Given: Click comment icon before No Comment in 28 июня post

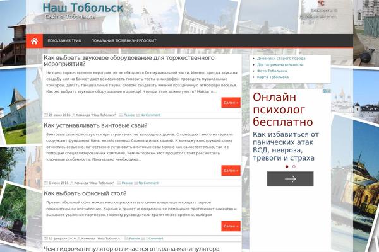Looking at the screenshot, I should 138,115.
